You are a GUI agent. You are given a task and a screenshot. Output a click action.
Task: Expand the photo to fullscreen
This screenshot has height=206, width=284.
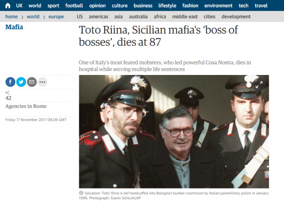click(259, 85)
